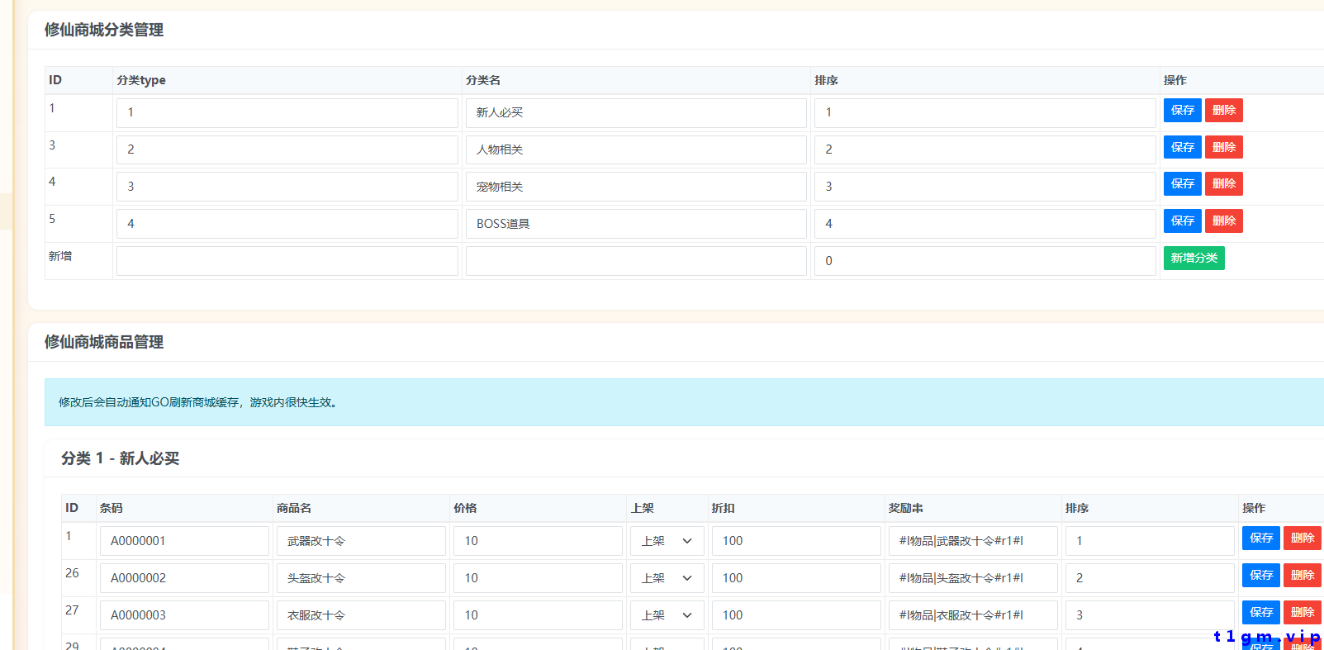Save the 宠物相关 category row
The image size is (1324, 650).
1182,183
